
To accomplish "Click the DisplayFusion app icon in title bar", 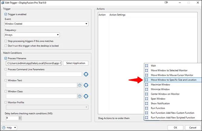I will pyautogui.click(x=3, y=2).
